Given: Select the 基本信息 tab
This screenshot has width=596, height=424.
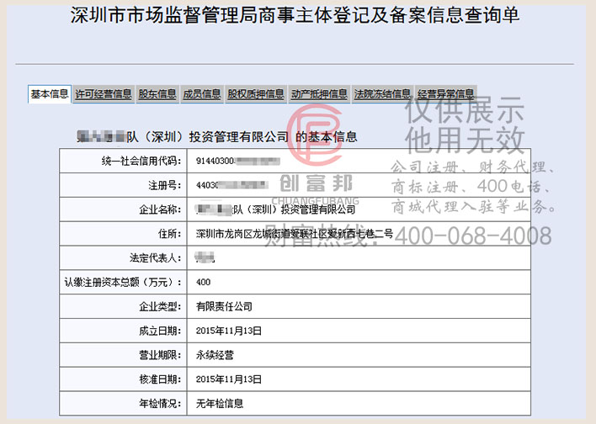Looking at the screenshot, I should [x=50, y=94].
